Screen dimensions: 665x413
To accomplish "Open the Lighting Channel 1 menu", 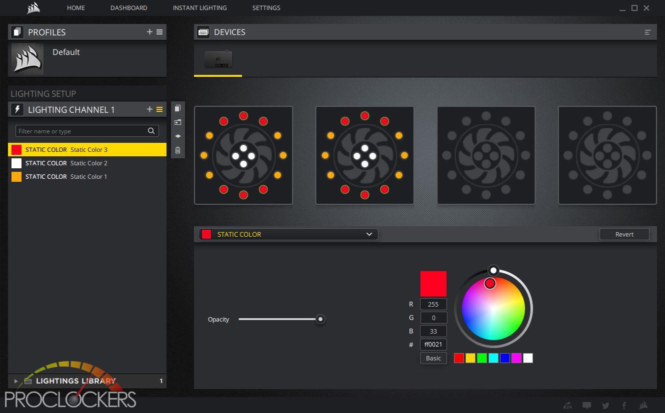I will [x=159, y=109].
